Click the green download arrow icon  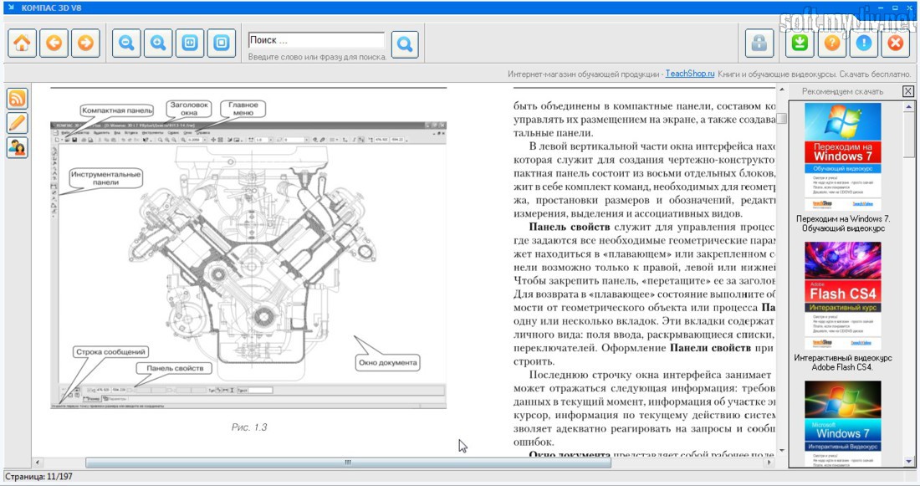tap(800, 43)
